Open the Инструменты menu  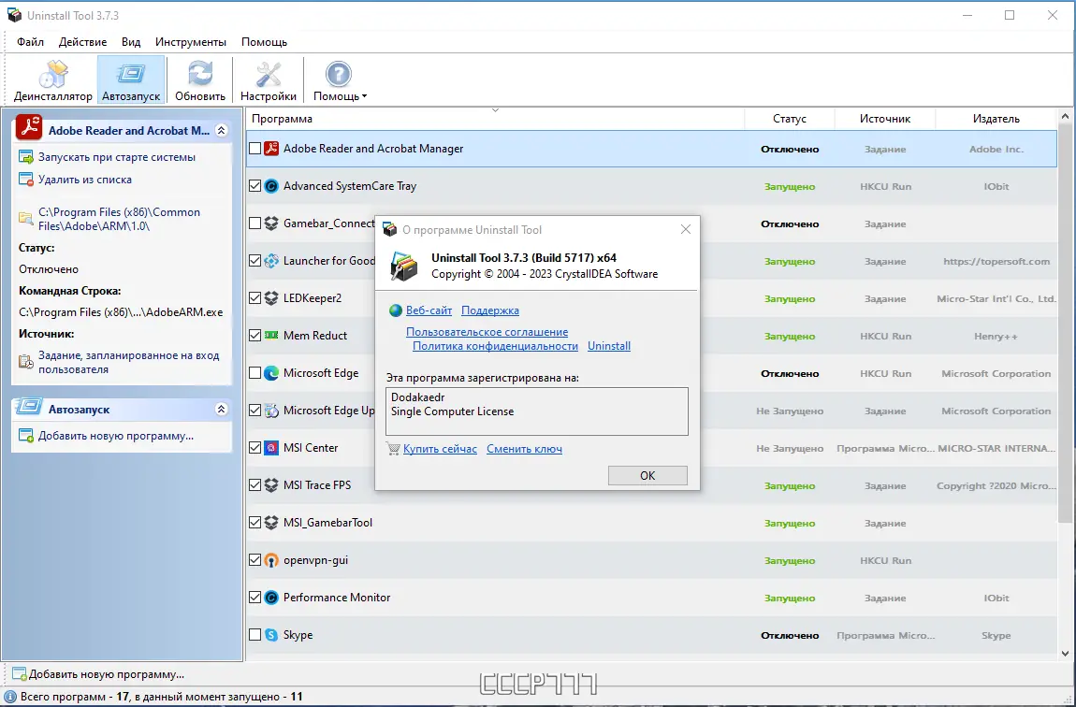[x=191, y=41]
